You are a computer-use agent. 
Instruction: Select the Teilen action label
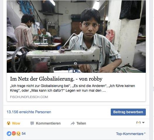(81, 123)
